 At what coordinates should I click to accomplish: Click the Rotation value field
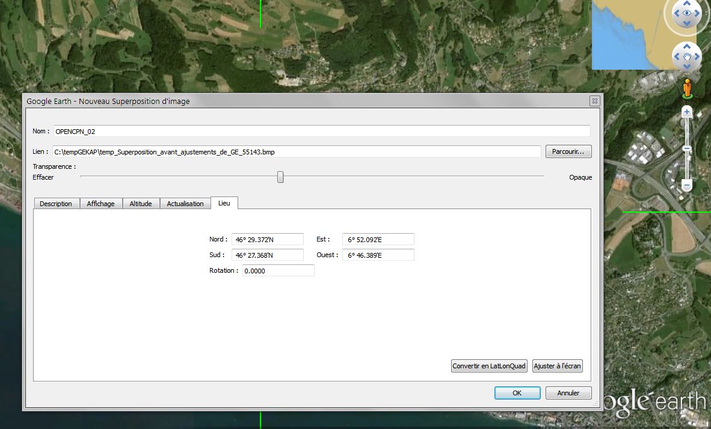[x=278, y=270]
